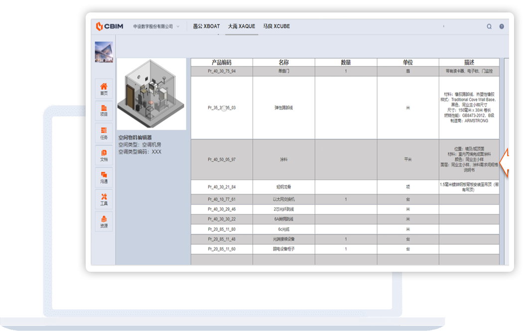Click the 3D room model preview image
The width and height of the screenshot is (524, 331).
[x=151, y=95]
